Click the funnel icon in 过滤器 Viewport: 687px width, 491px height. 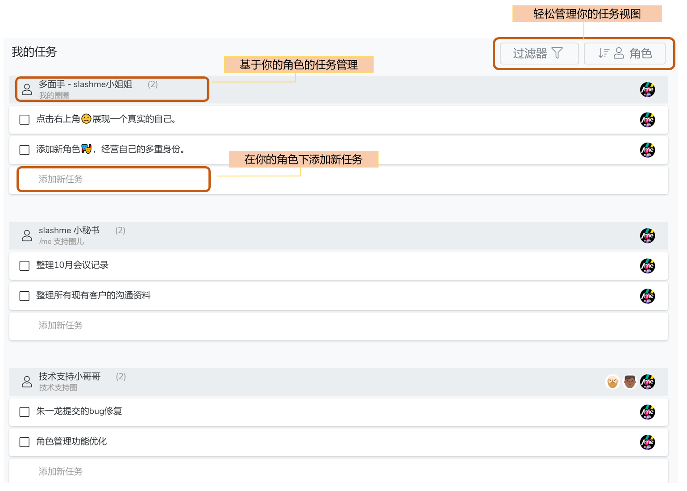(557, 53)
